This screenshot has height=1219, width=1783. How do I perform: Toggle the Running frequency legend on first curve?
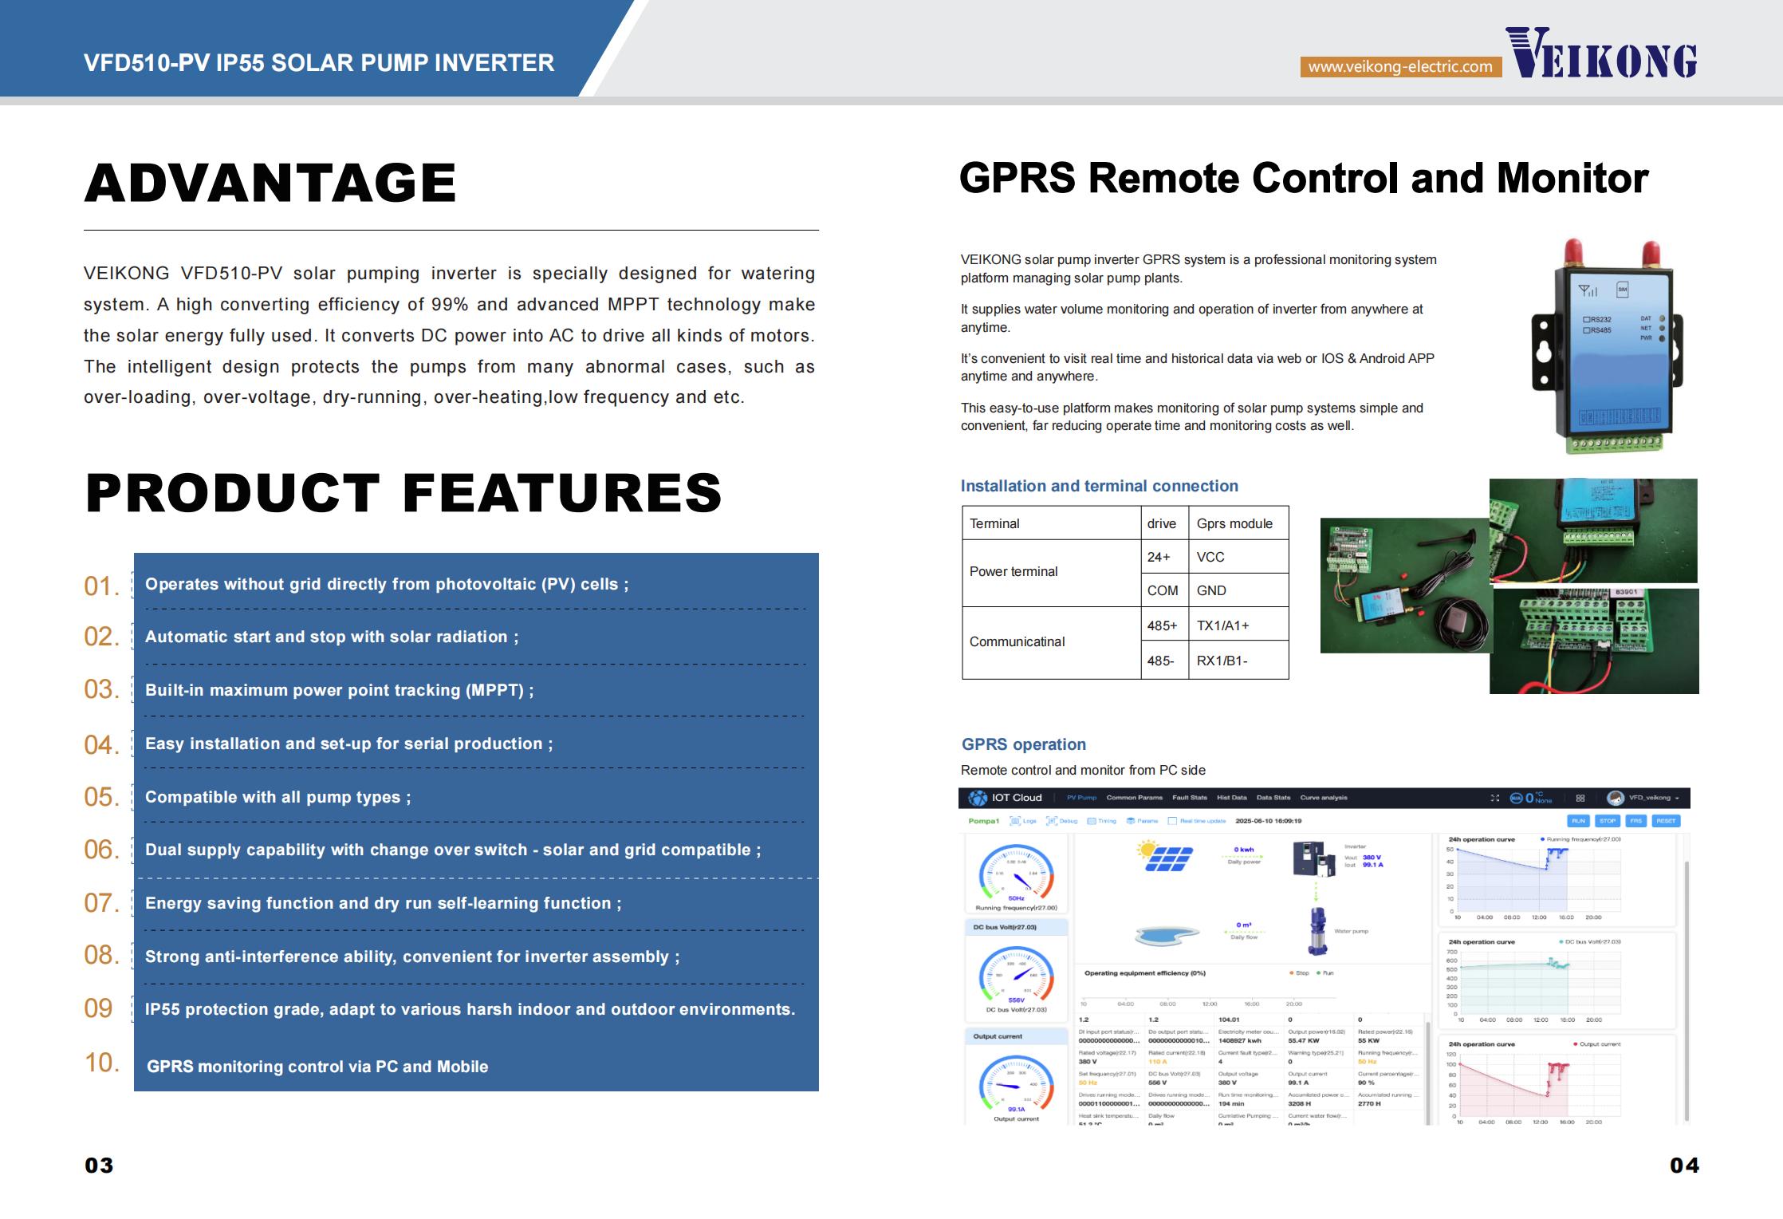tap(1580, 839)
